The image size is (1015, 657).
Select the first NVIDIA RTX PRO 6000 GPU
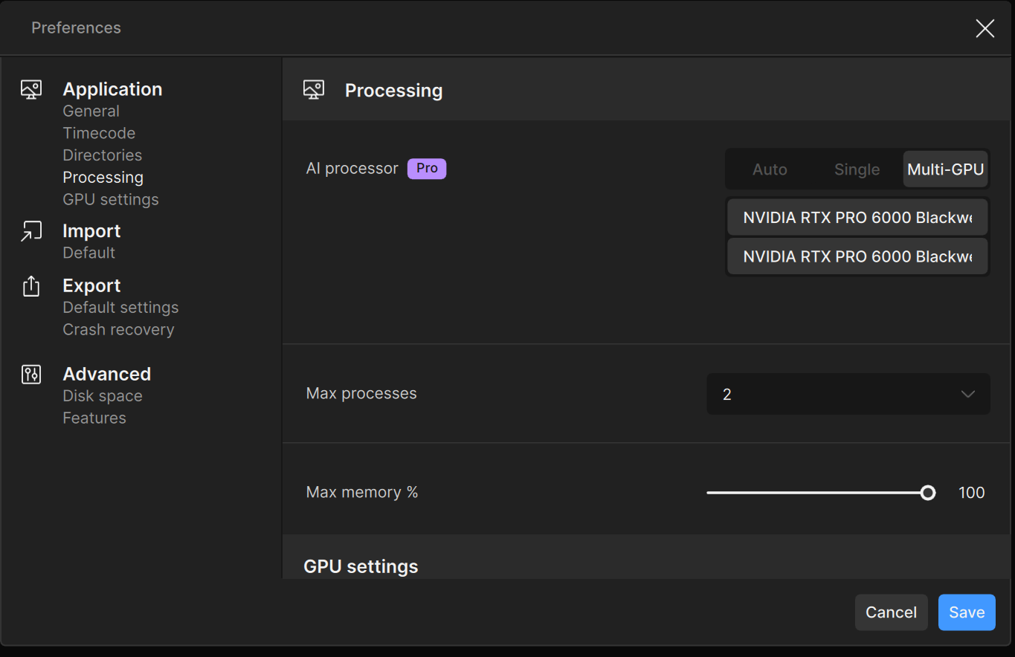point(857,218)
